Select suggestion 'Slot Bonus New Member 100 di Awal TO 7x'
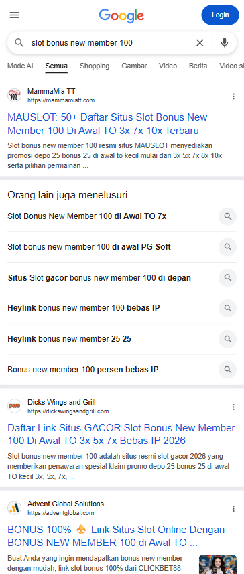This screenshot has width=244, height=574. coord(87,216)
